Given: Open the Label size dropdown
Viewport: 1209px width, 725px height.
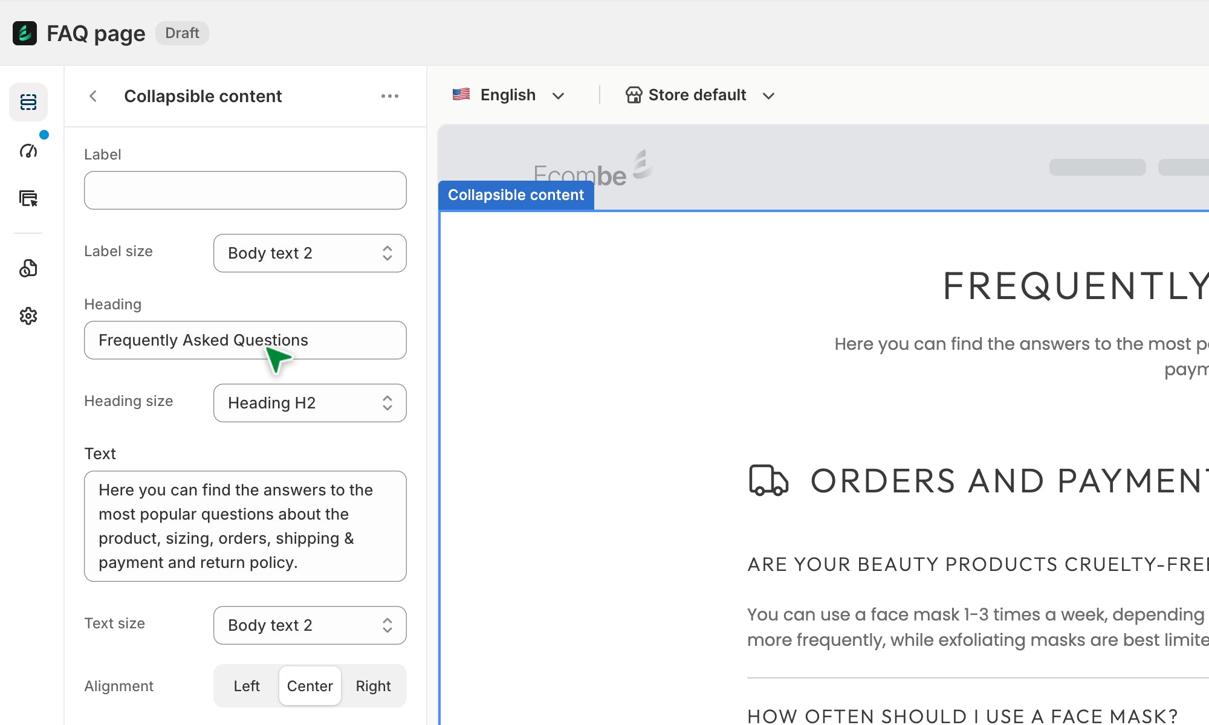Looking at the screenshot, I should click(310, 253).
